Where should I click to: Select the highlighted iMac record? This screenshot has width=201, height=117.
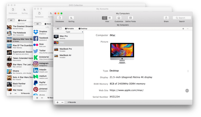[69, 43]
